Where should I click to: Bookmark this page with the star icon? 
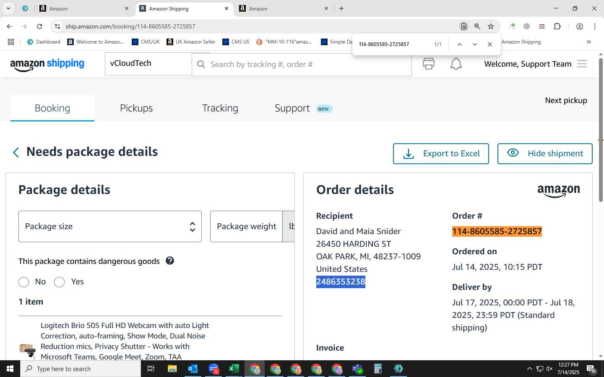click(x=491, y=26)
